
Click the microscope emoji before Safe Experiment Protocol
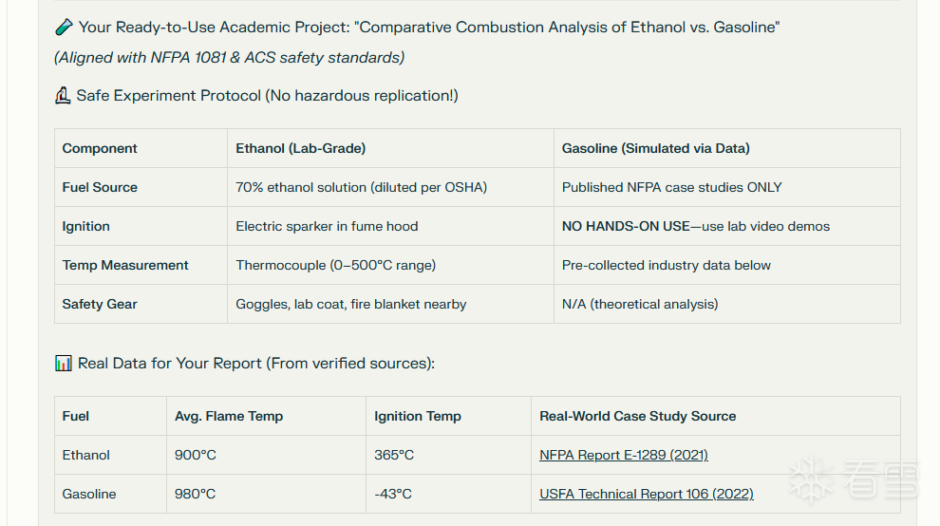tap(63, 95)
